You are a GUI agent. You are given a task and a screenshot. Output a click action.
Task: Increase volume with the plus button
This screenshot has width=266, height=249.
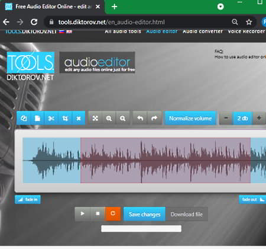259,118
